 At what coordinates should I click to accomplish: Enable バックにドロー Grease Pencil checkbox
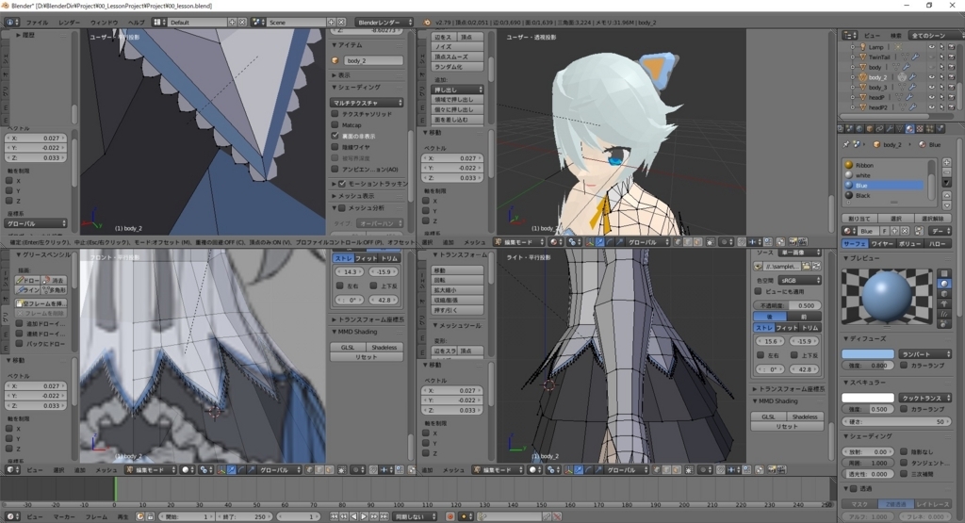(19, 343)
